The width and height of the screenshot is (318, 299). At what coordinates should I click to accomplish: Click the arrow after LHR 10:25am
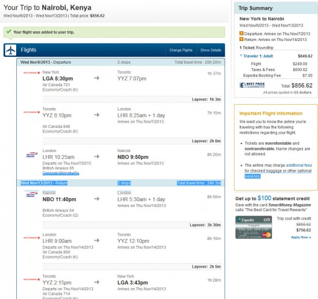(x=97, y=156)
